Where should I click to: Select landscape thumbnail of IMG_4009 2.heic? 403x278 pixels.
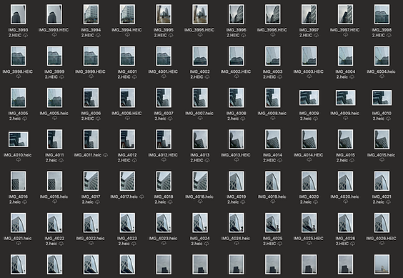click(x=309, y=98)
